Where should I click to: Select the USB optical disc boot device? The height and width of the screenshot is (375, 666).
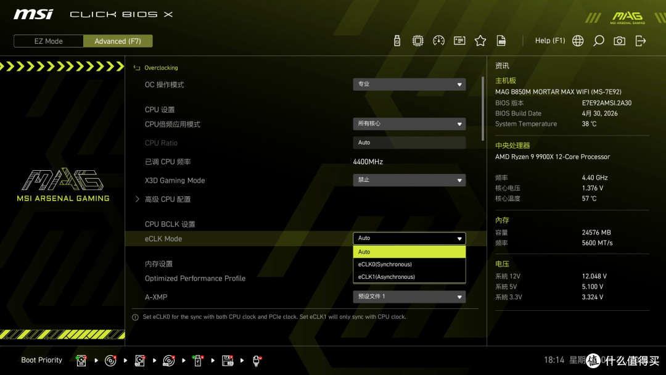(168, 361)
